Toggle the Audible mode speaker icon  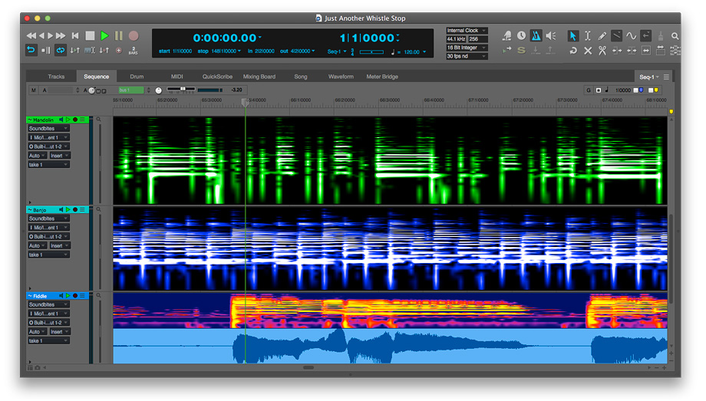pos(551,35)
